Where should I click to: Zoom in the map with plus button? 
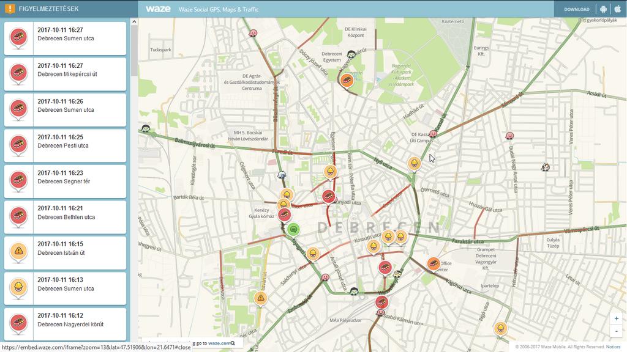[616, 318]
